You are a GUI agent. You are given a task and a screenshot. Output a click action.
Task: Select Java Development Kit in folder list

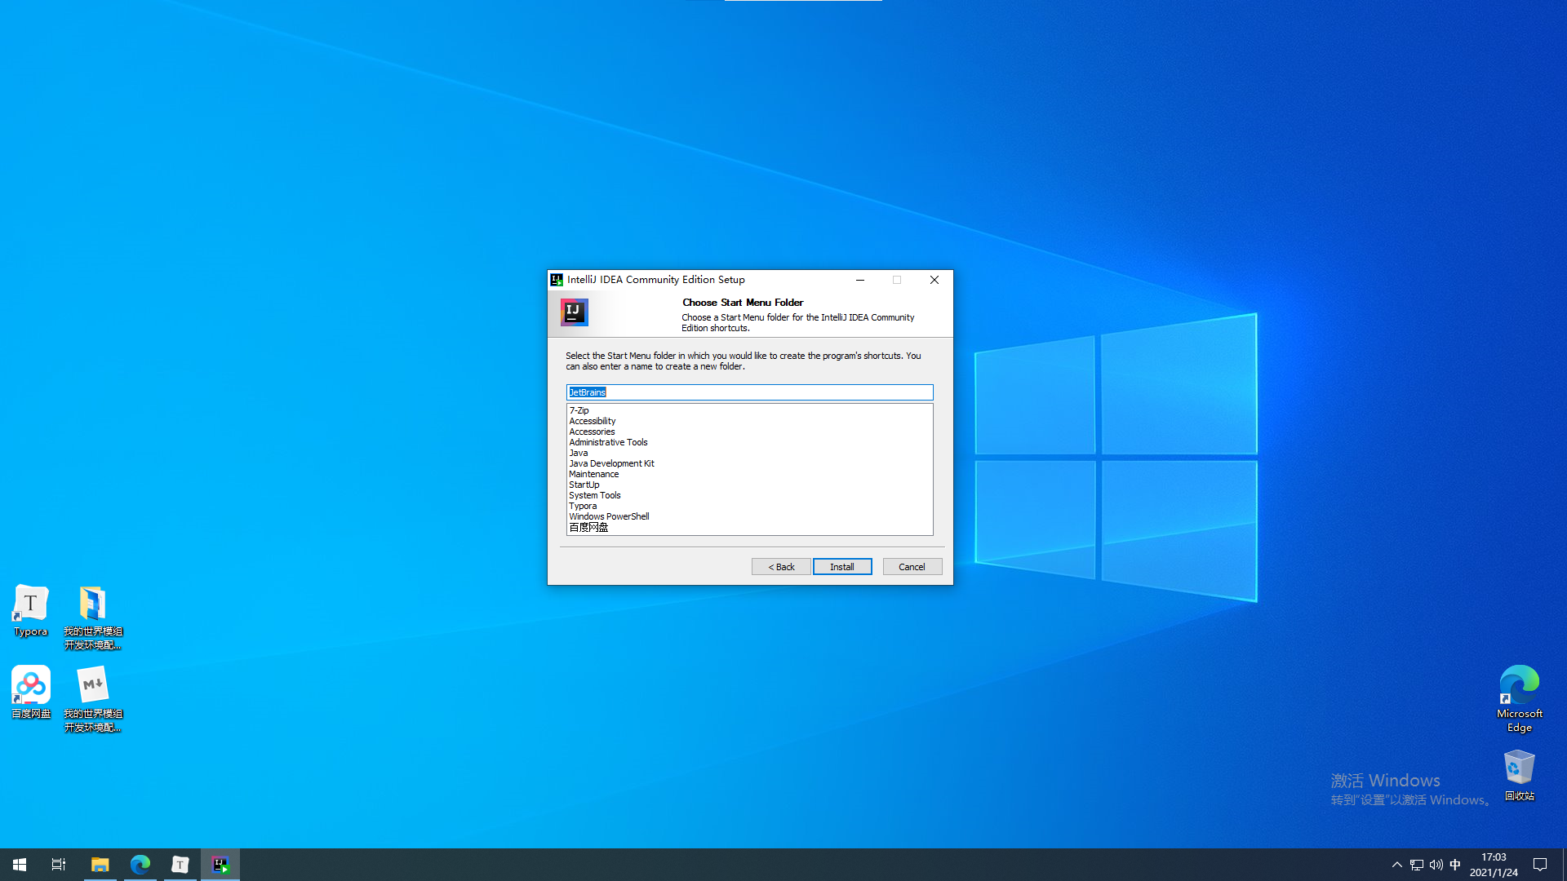611,463
